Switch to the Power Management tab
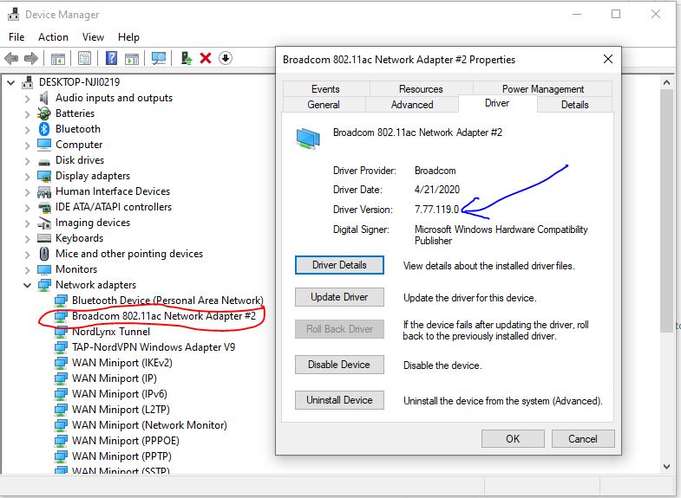The width and height of the screenshot is (681, 498). click(543, 89)
